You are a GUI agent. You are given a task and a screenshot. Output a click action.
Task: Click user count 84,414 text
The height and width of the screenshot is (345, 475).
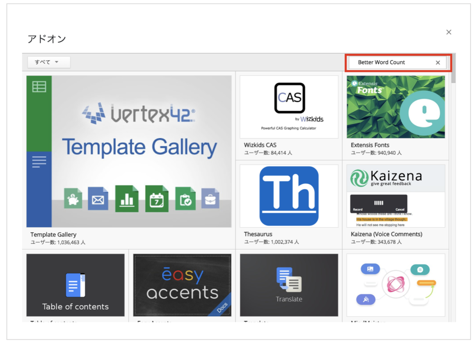coord(268,153)
